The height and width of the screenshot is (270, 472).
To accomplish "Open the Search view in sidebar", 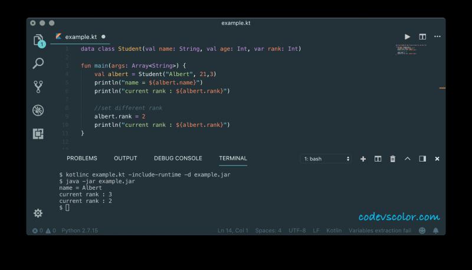I will coord(38,64).
